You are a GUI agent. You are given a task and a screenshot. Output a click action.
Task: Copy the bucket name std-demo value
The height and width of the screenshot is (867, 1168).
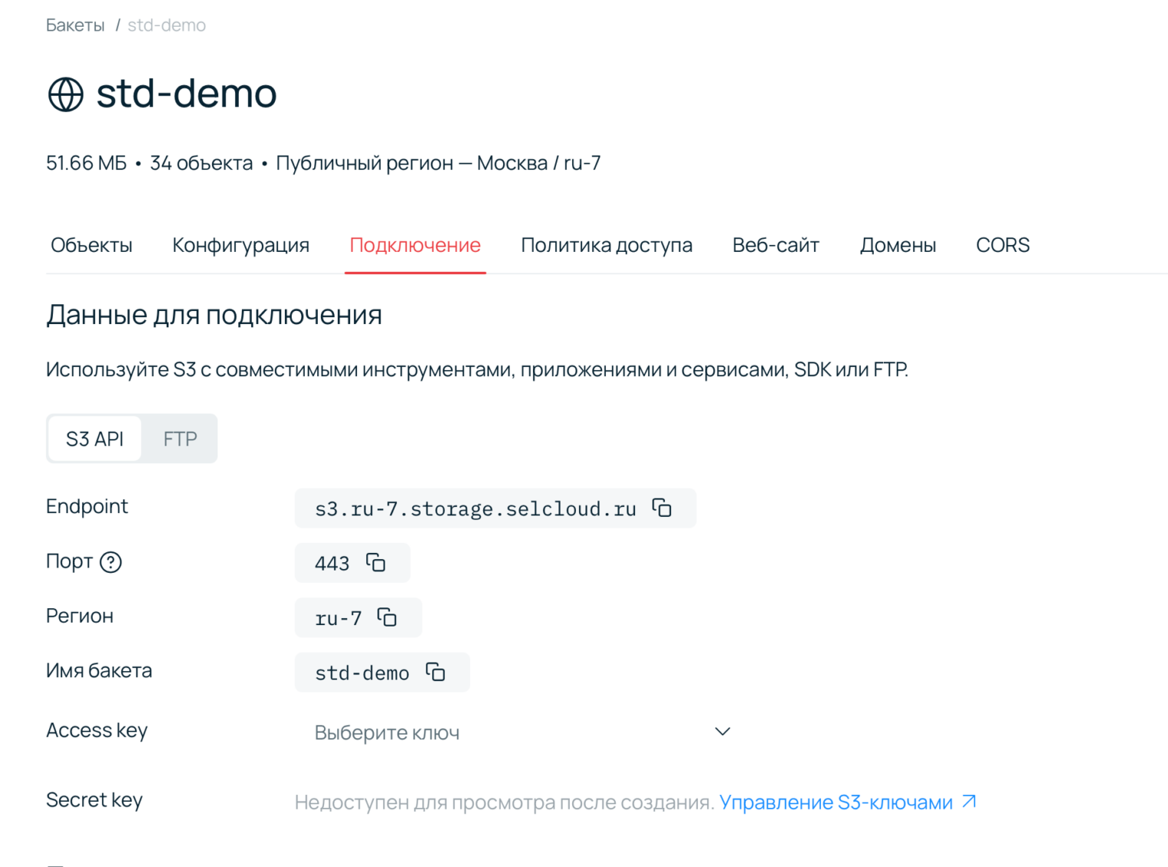[435, 672]
